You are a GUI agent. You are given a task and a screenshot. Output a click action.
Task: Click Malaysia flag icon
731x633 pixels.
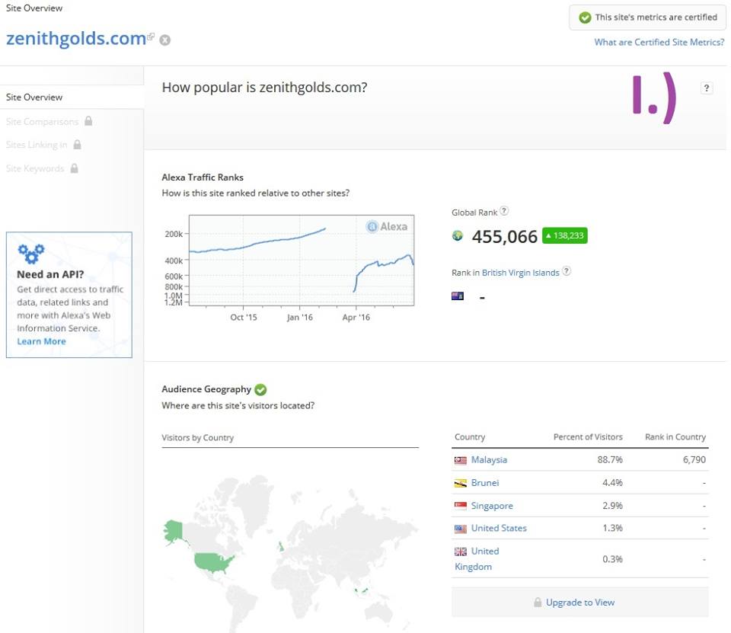(460, 460)
